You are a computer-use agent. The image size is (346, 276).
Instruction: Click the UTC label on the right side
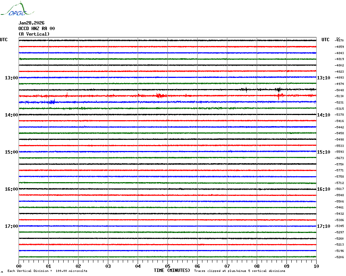click(326, 40)
